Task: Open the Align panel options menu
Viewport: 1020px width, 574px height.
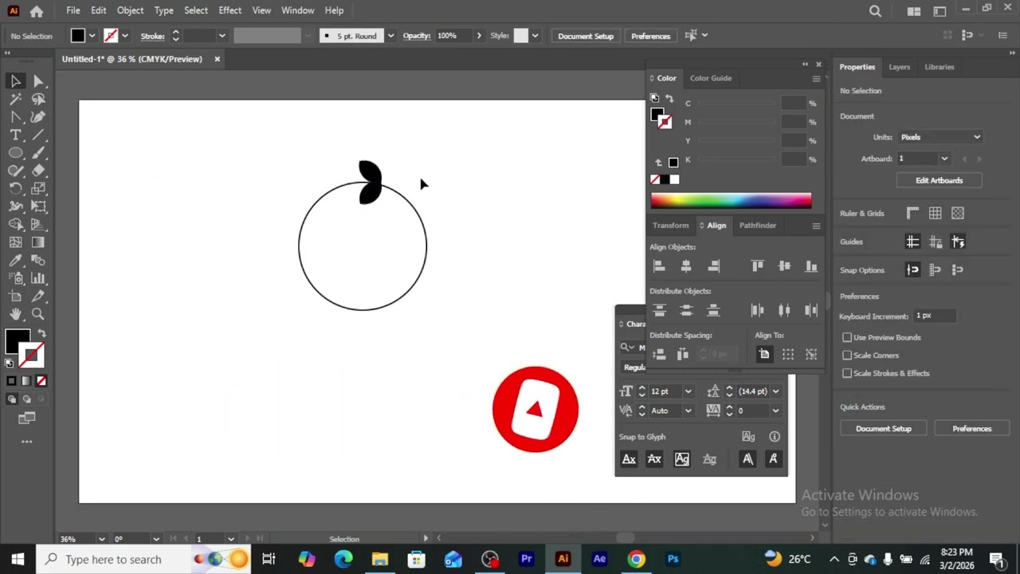Action: tap(816, 226)
